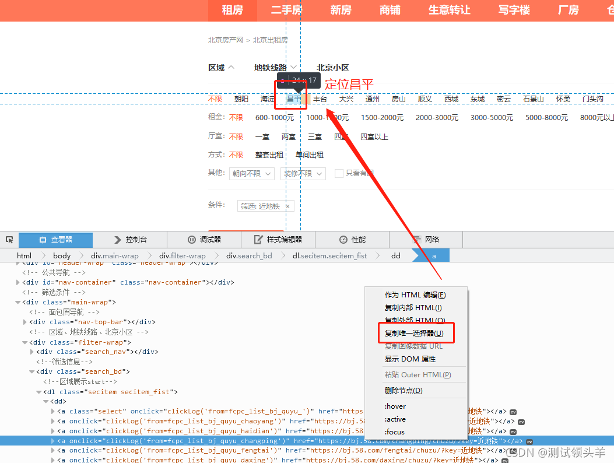Toggle the :focus pseudo-class
This screenshot has width=614, height=463.
pyautogui.click(x=394, y=432)
